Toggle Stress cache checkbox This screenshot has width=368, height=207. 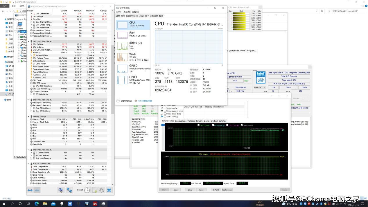(165, 108)
